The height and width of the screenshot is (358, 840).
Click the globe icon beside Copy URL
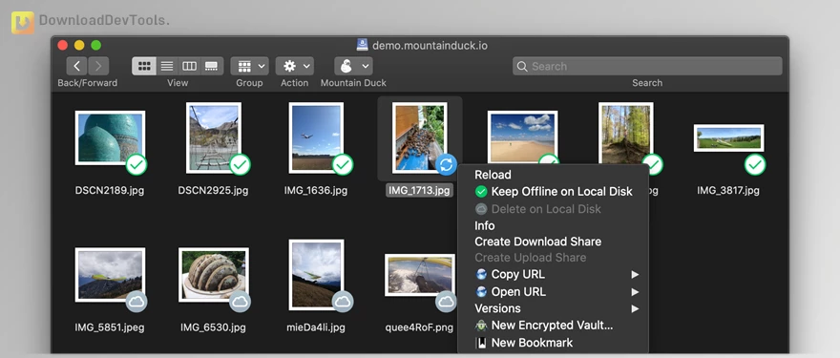tap(481, 274)
